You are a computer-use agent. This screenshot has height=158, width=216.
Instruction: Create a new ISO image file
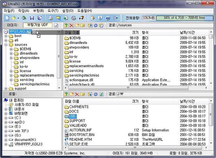point(8,18)
